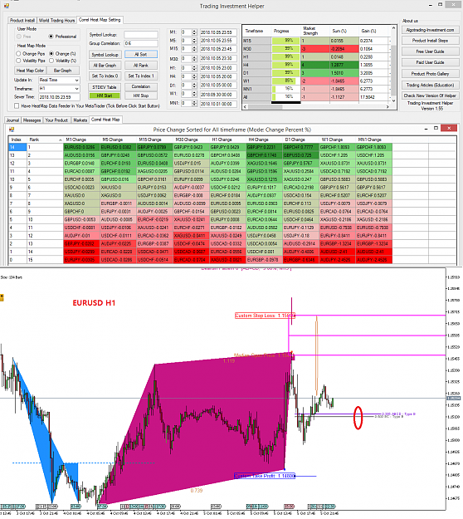The height and width of the screenshot is (519, 463).
Task: Click the Bar Graph button
Action: point(62,71)
